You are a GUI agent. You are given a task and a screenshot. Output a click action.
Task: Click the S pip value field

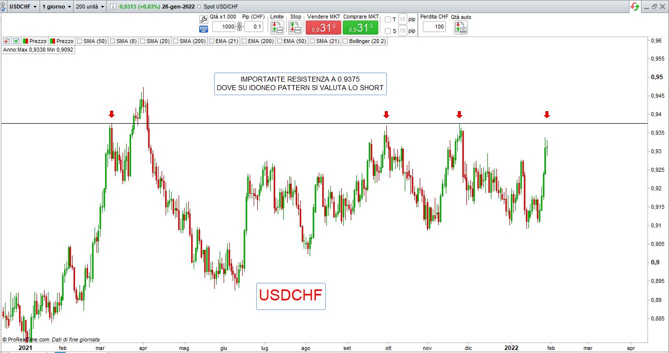pos(402,31)
